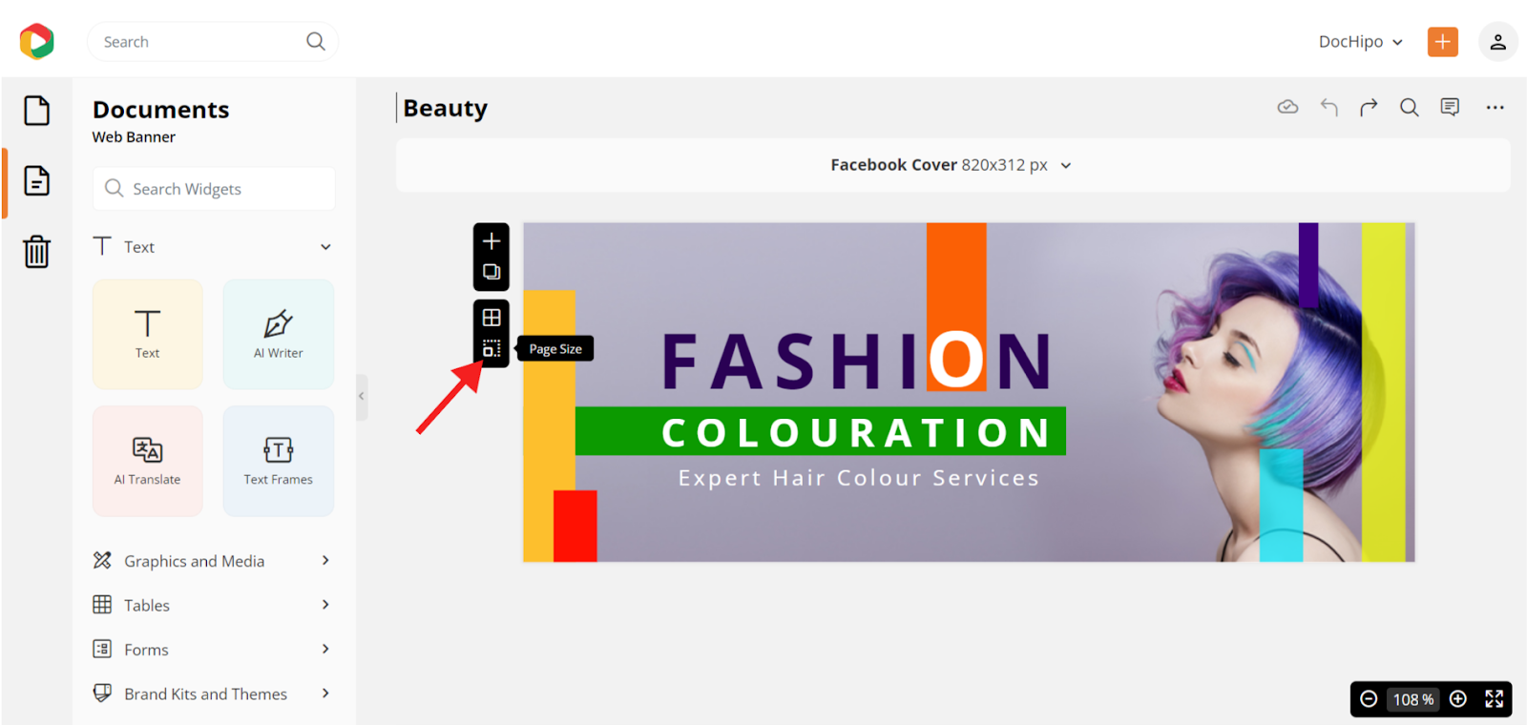
Task: Open the DocHipo account dropdown
Action: coord(1360,42)
